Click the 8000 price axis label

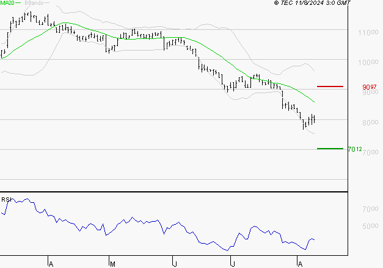[x=370, y=122]
